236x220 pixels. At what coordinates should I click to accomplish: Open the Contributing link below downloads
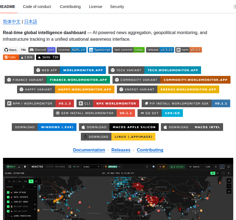pyautogui.click(x=150, y=150)
